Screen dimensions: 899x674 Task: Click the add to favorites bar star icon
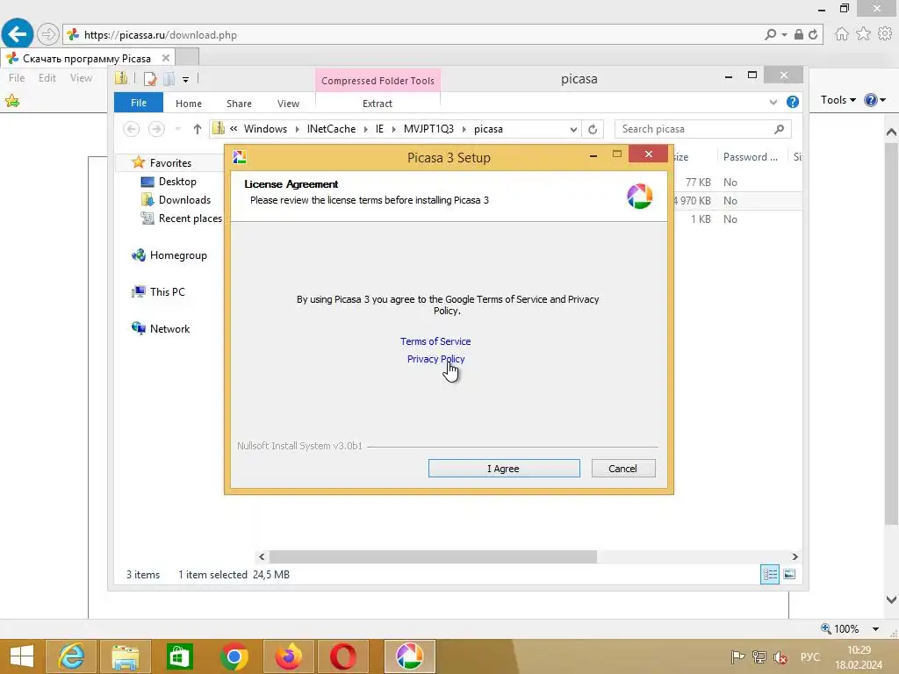click(12, 102)
